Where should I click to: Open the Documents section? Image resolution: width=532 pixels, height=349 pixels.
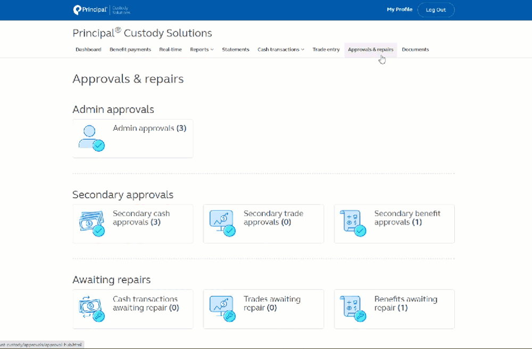(415, 49)
